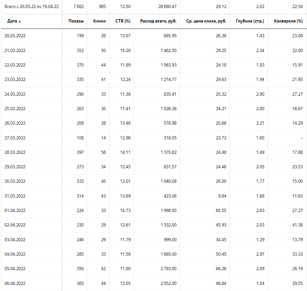Click the 06.04.2022 date cell

click(x=15, y=283)
